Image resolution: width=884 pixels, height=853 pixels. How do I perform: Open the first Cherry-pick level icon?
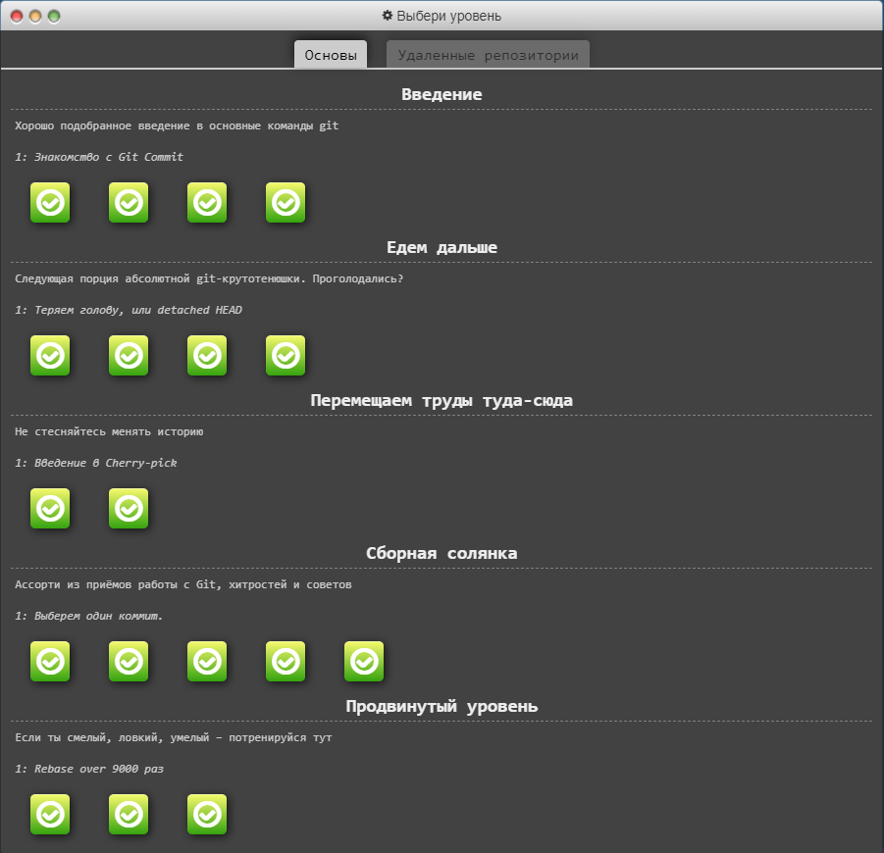pos(50,509)
